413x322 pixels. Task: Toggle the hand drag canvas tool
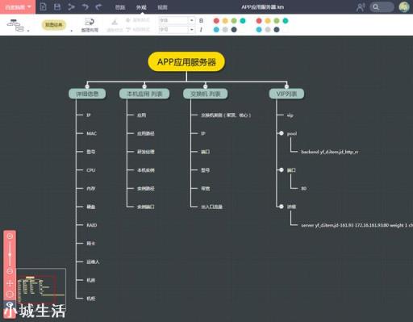[x=10, y=283]
